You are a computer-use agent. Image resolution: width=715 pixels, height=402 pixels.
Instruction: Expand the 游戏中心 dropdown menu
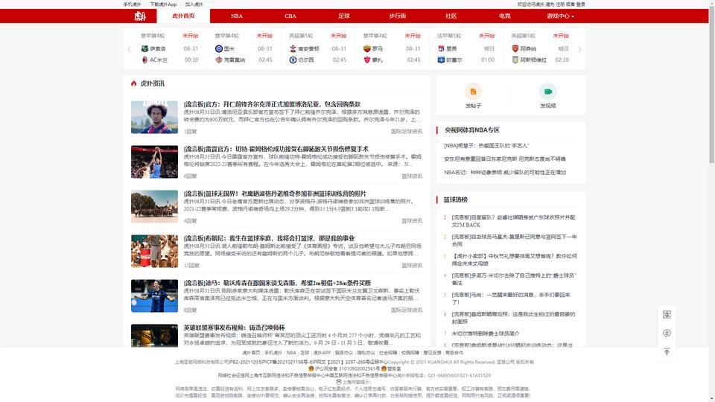560,16
